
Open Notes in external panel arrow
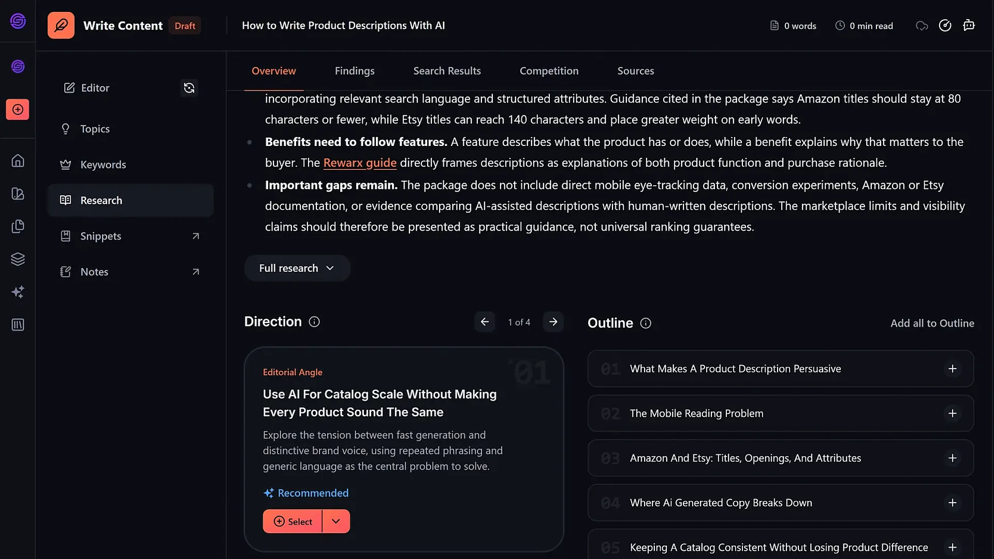point(196,272)
